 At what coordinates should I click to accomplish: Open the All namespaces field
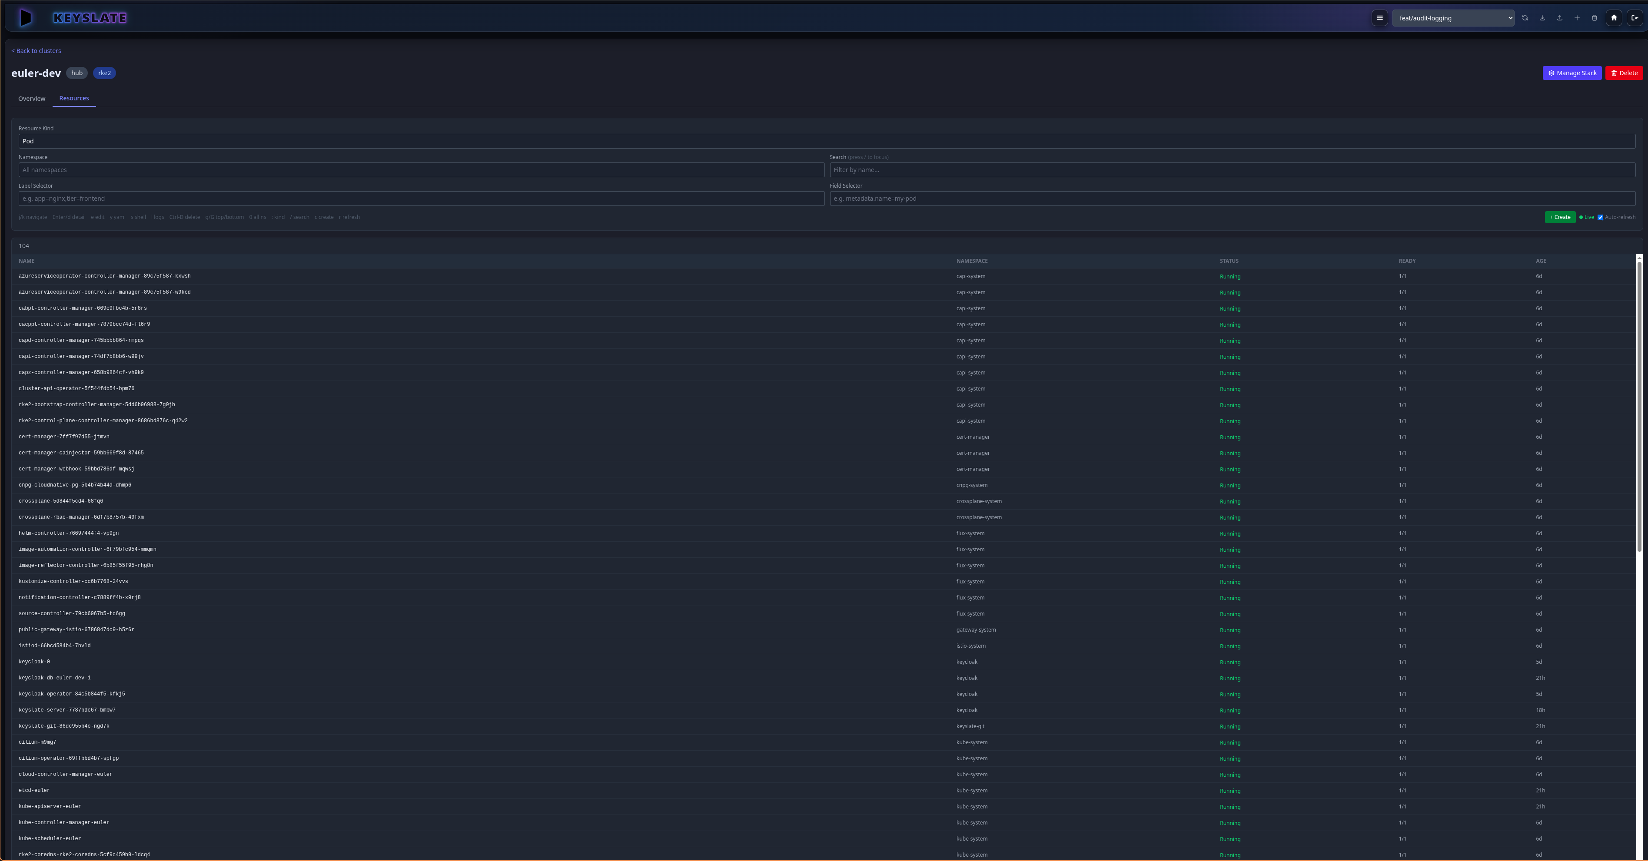(421, 170)
